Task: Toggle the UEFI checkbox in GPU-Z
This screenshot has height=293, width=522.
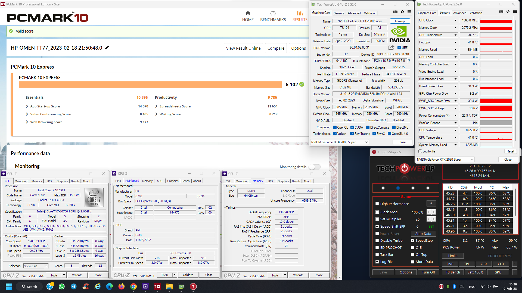Action: pos(399,47)
